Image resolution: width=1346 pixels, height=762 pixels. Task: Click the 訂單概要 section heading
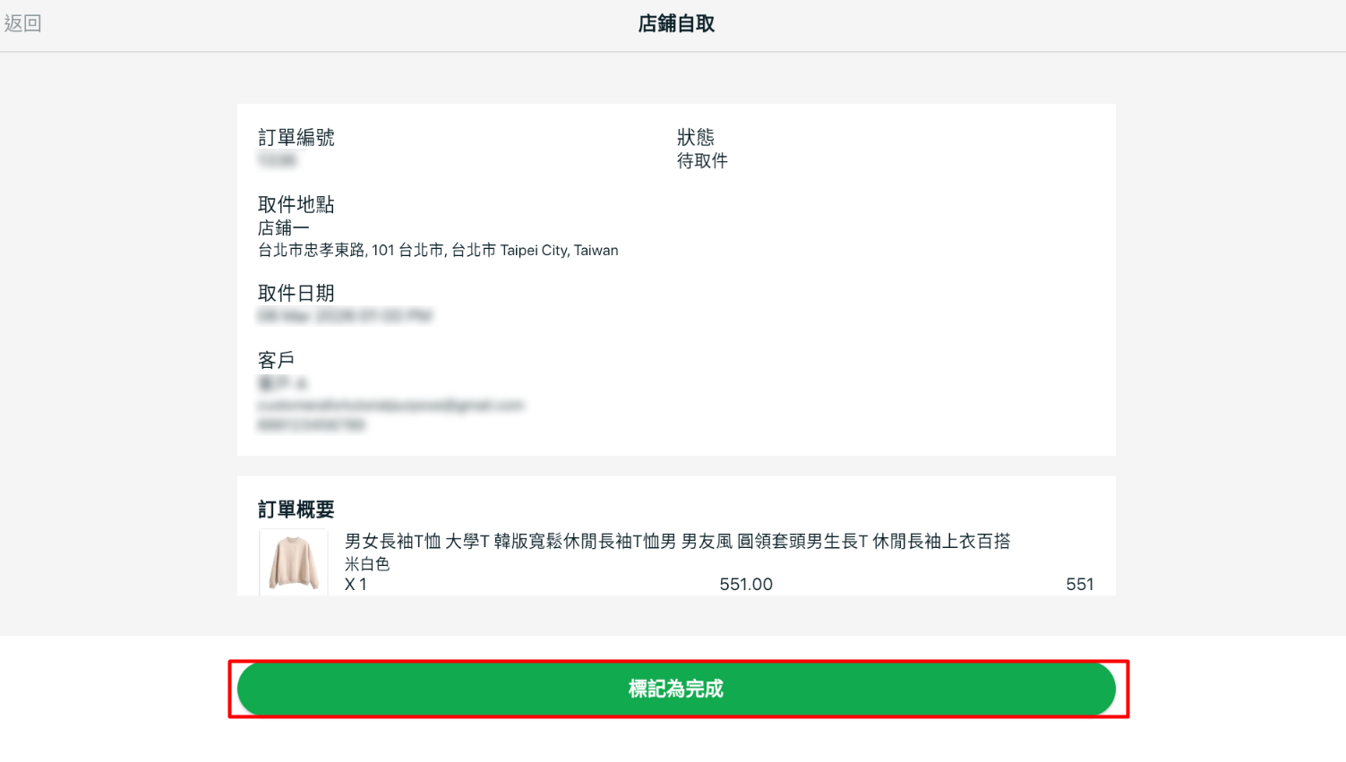(x=296, y=509)
